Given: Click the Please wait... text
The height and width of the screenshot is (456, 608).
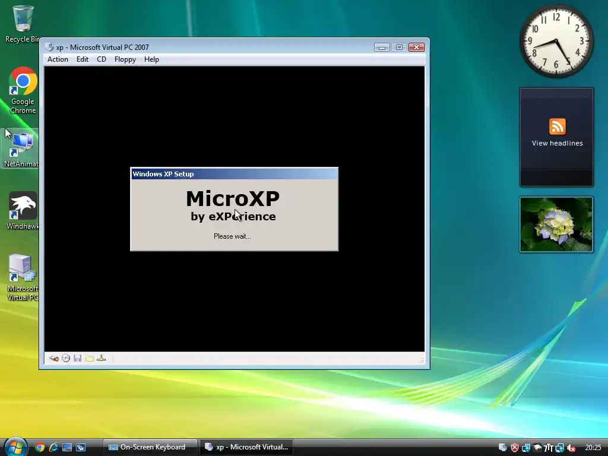Looking at the screenshot, I should click(232, 236).
